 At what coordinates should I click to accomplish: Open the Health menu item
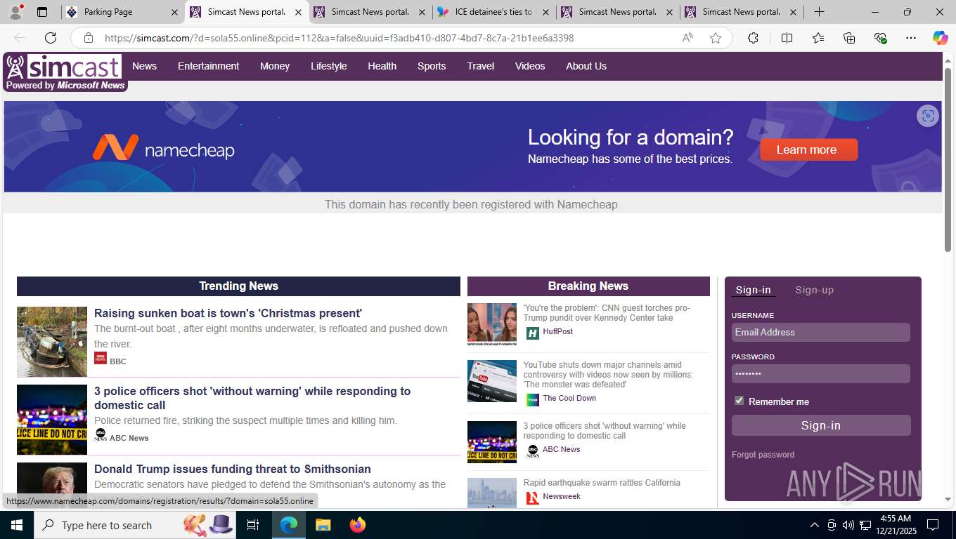pyautogui.click(x=382, y=66)
